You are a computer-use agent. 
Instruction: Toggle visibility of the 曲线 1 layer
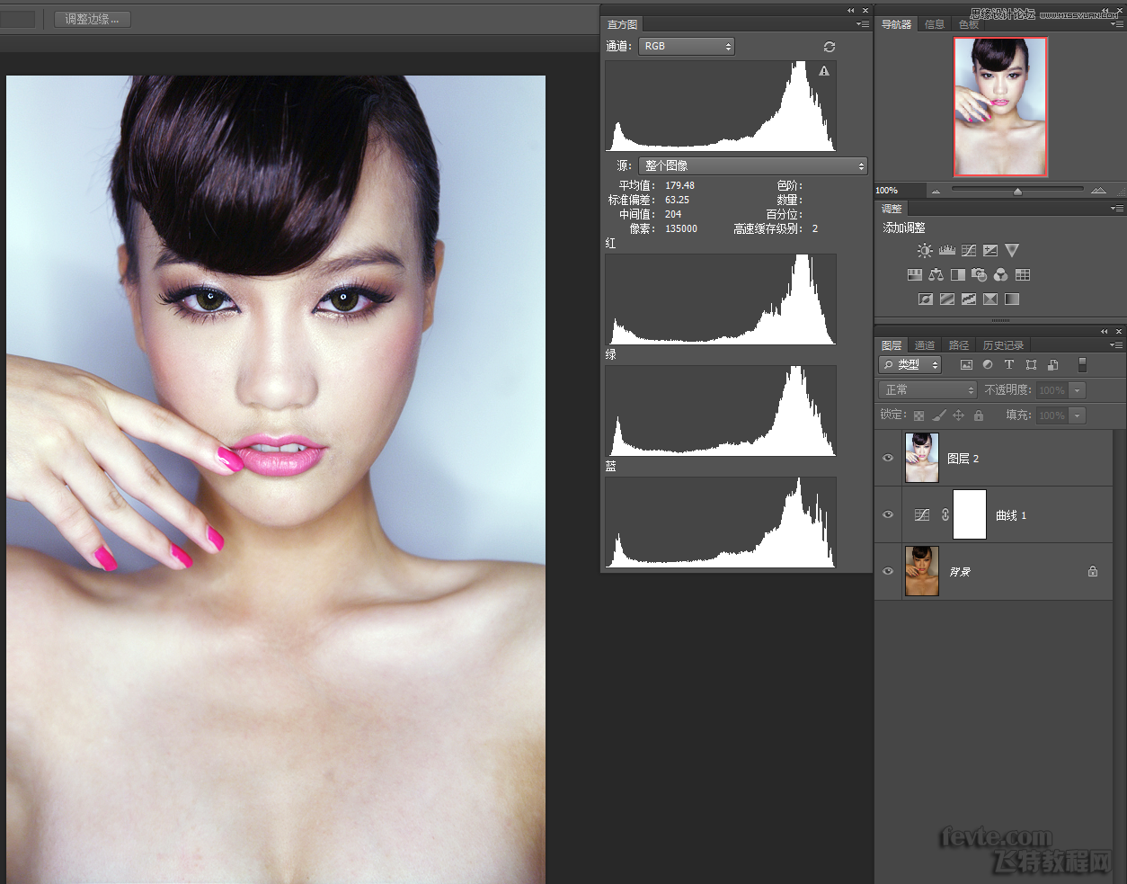[888, 514]
